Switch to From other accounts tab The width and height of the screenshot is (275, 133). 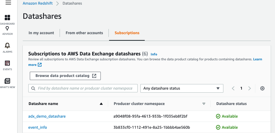point(84,33)
